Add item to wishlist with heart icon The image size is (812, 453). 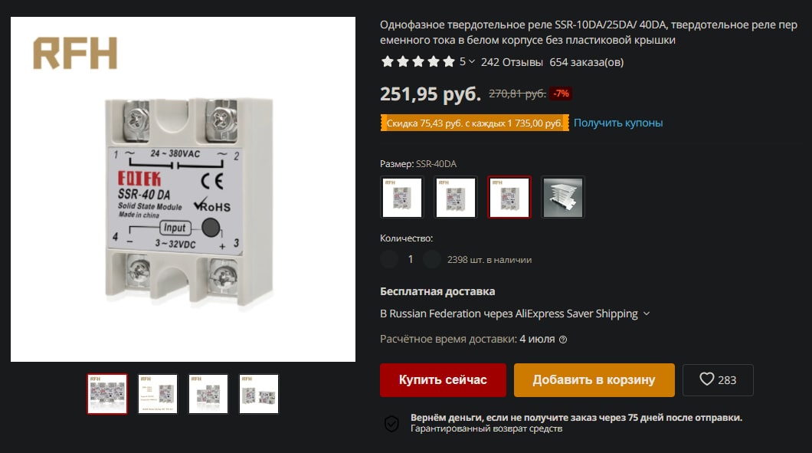click(718, 380)
